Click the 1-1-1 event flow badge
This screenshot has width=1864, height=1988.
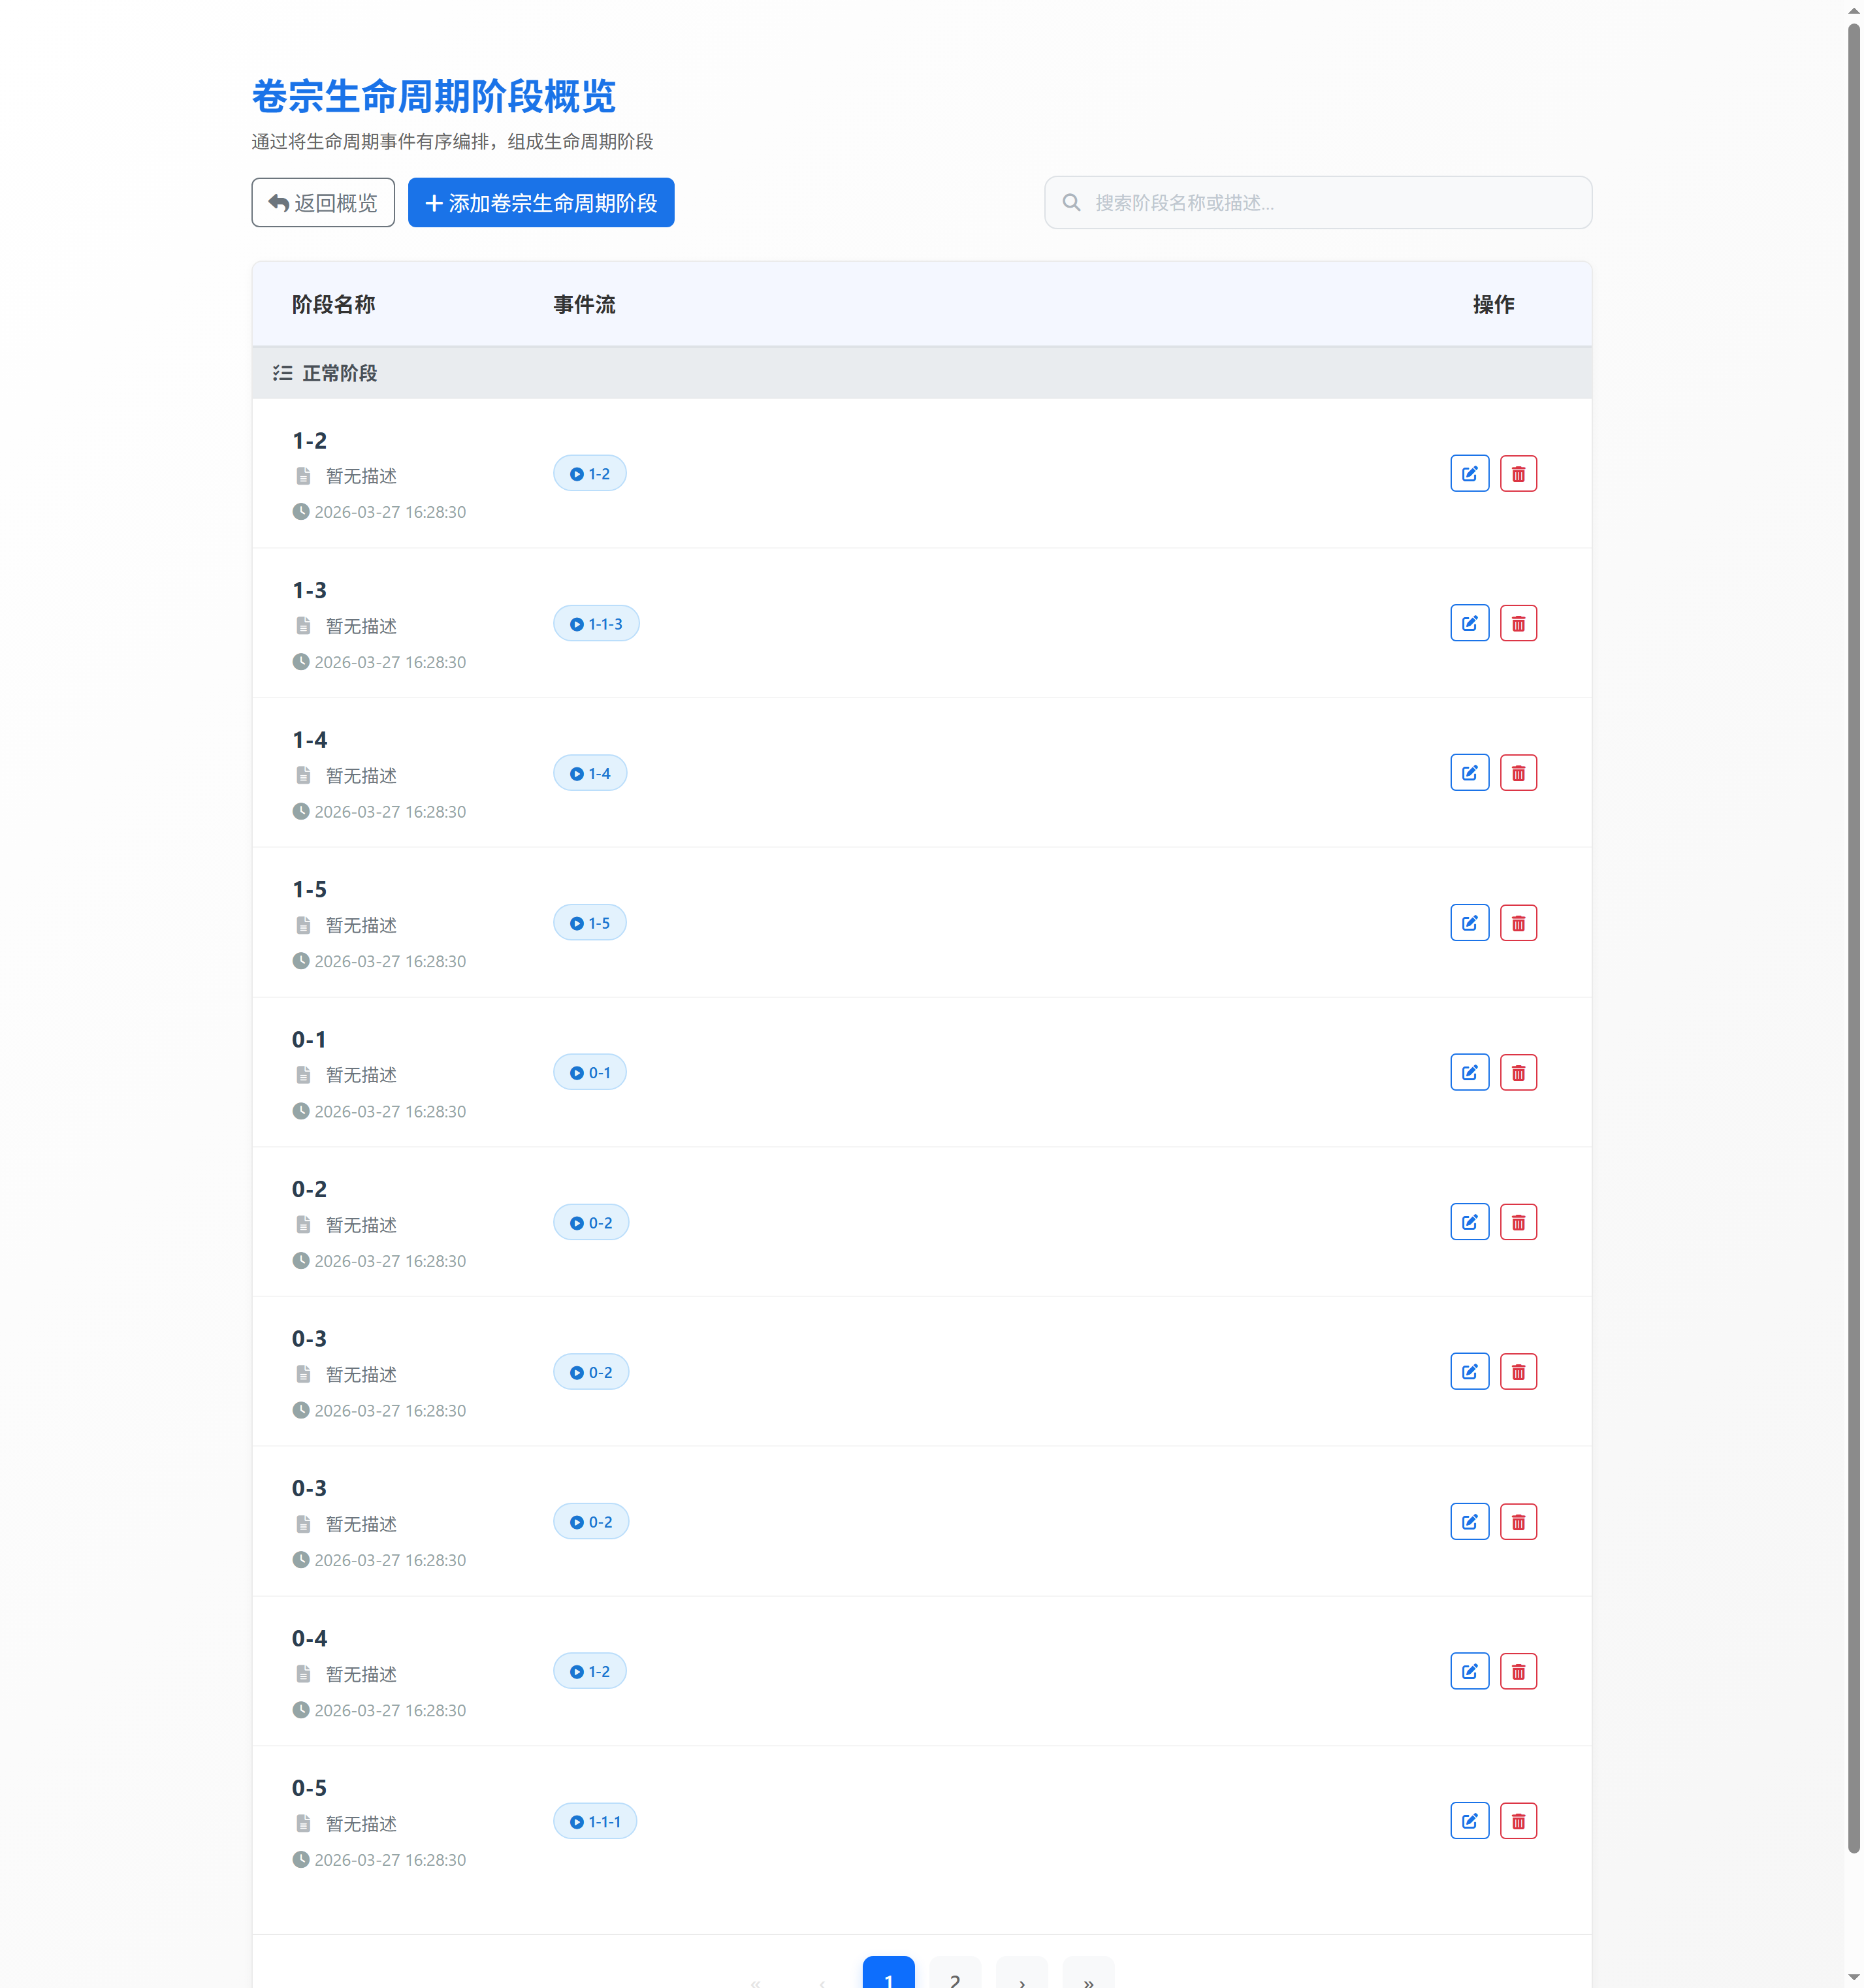point(595,1822)
